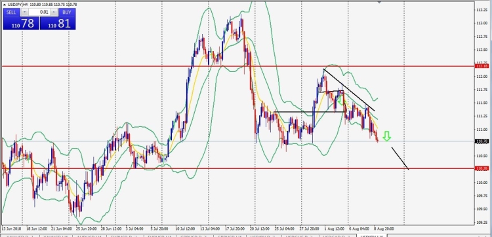
Task: Click the chart shift triangle marker at top
Action: click(x=379, y=3)
